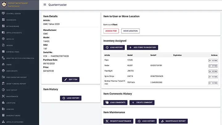This screenshot has height=125, width=222.
Task: Click the Locations building icon
Action: click(3, 102)
